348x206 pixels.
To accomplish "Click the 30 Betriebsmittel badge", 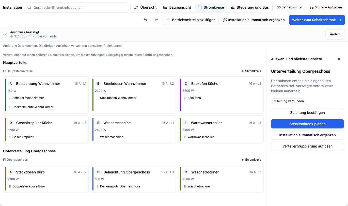I will tap(290, 7).
